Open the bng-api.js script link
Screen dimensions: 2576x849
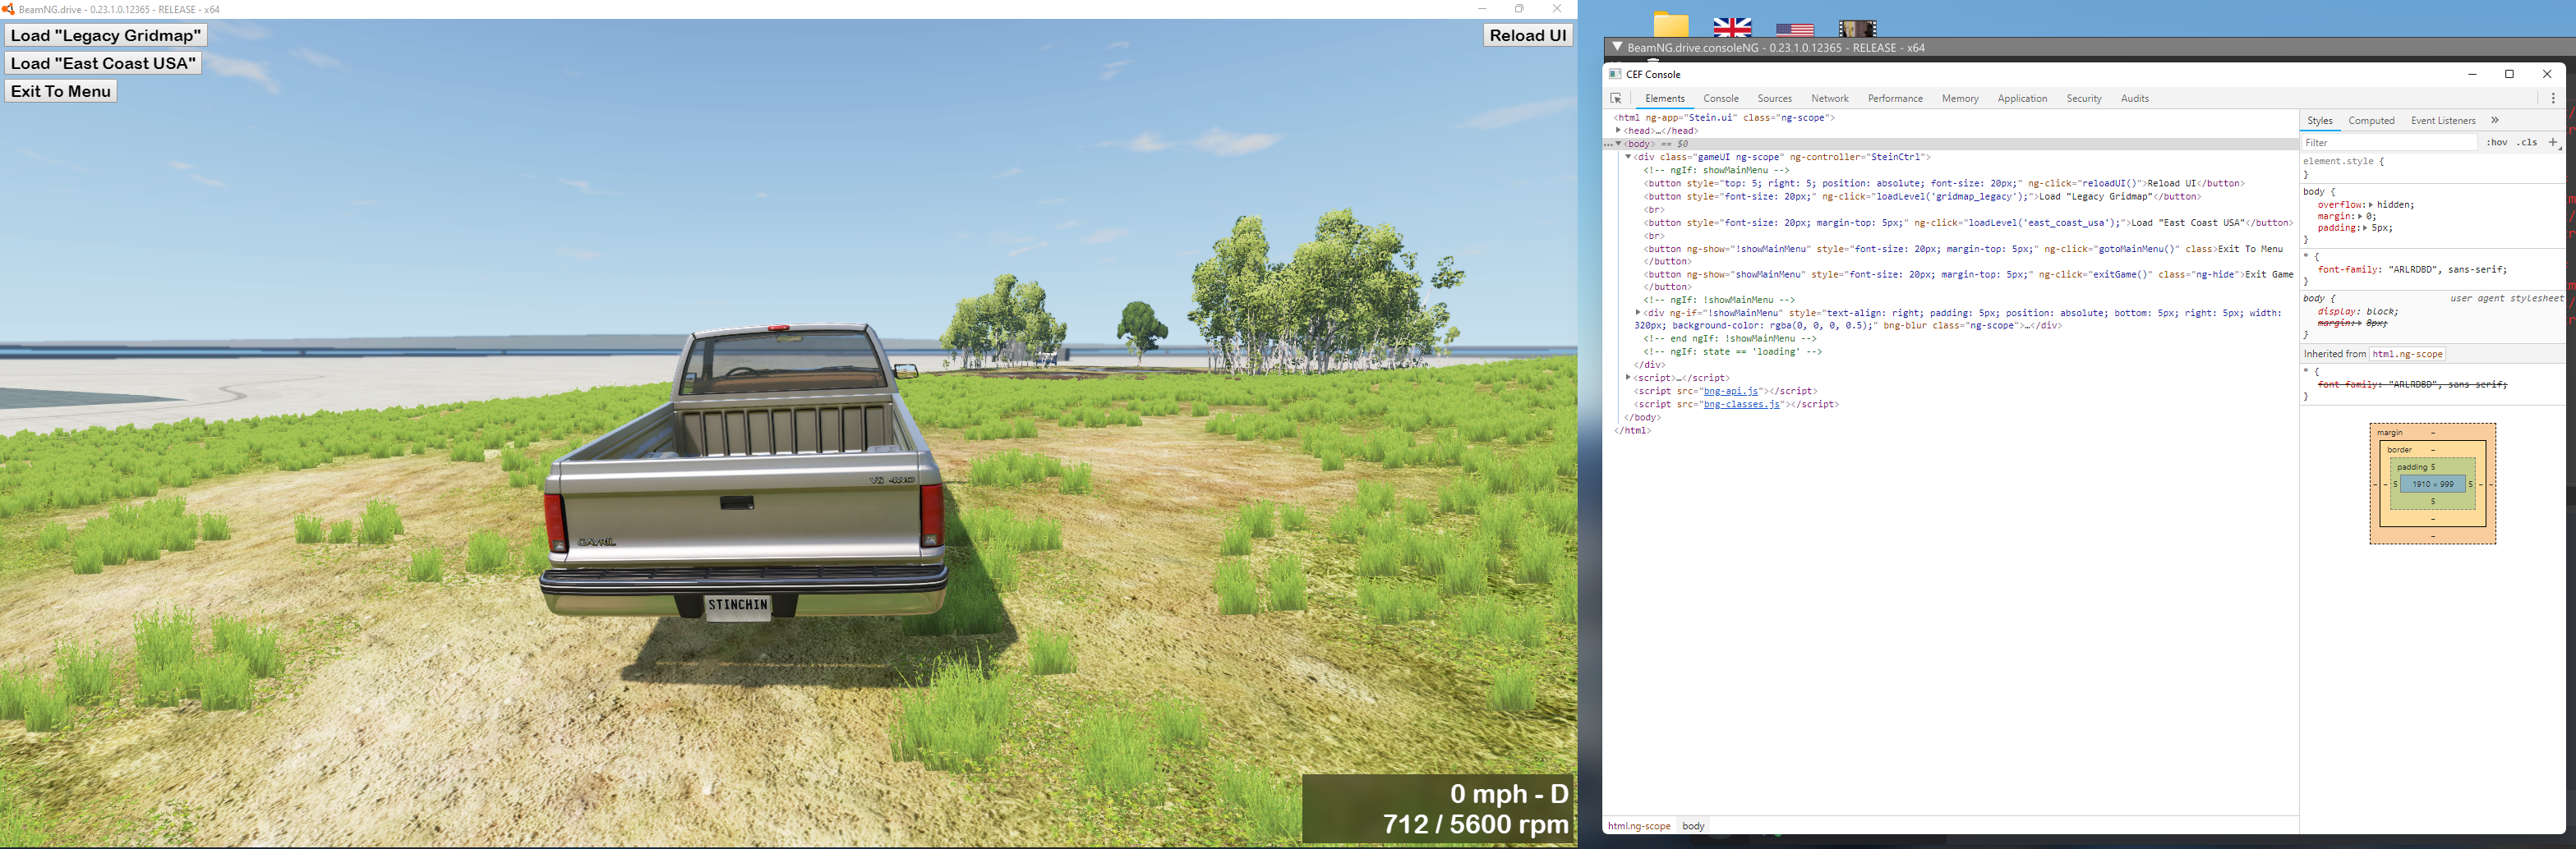(x=1731, y=391)
